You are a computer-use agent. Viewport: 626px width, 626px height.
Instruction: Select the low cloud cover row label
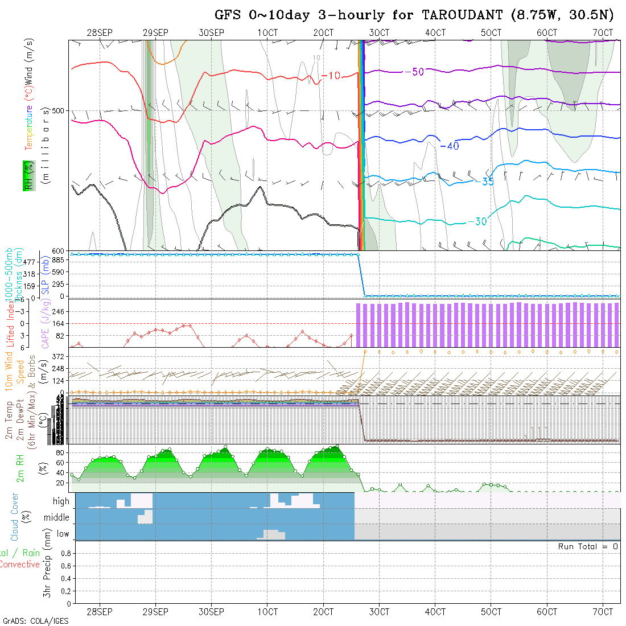tap(63, 534)
